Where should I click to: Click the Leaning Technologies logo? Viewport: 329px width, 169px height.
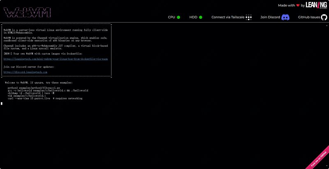pos(316,5)
